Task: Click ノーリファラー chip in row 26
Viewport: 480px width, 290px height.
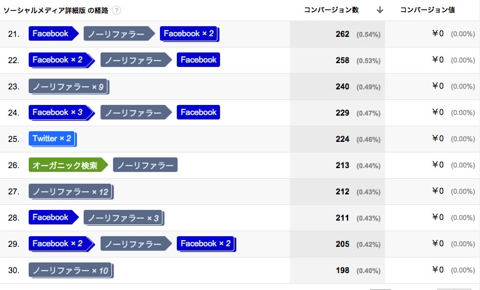Action: pos(145,165)
